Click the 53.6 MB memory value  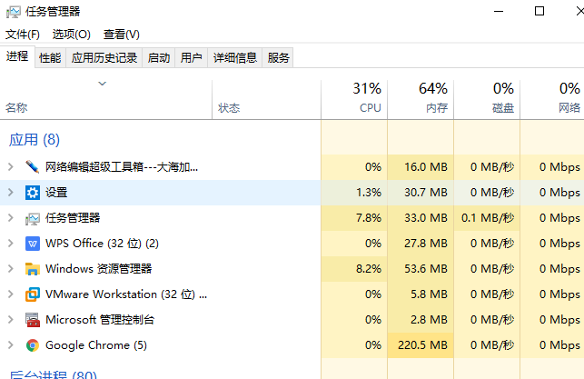point(426,269)
